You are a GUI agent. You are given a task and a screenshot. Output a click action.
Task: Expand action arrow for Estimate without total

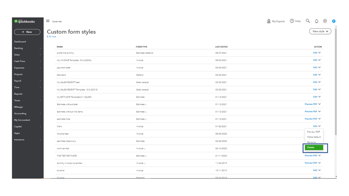(320, 104)
